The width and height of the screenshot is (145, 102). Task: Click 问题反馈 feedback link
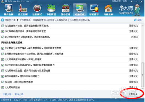coord(116,1)
